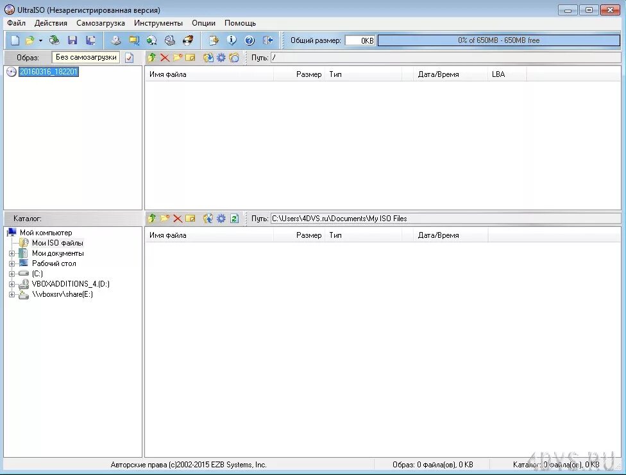Select Рабочий стол in the tree

pos(54,263)
